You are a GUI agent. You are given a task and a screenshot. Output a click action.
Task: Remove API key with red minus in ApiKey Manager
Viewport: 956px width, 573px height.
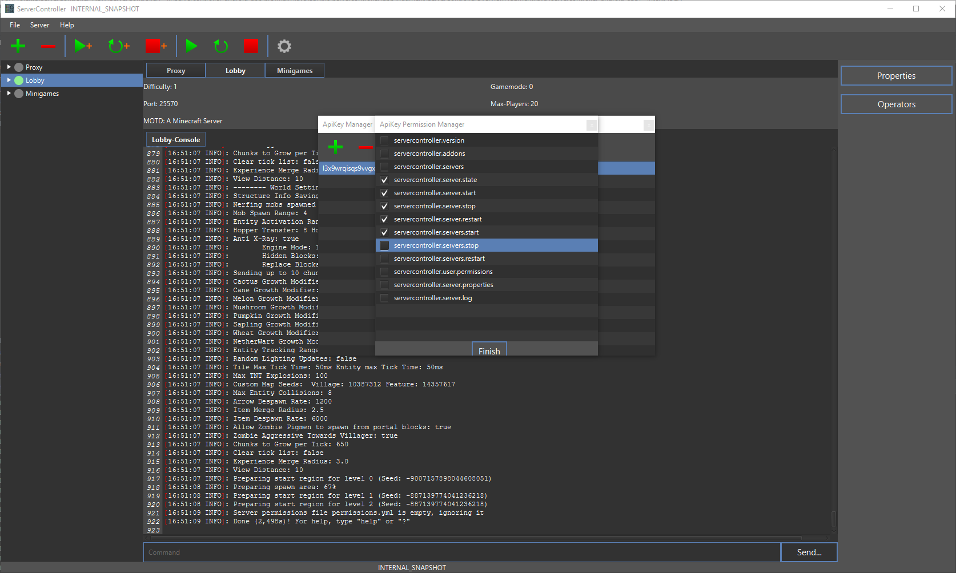point(365,147)
